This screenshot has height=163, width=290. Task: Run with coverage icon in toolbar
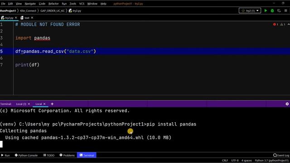click(x=279, y=10)
